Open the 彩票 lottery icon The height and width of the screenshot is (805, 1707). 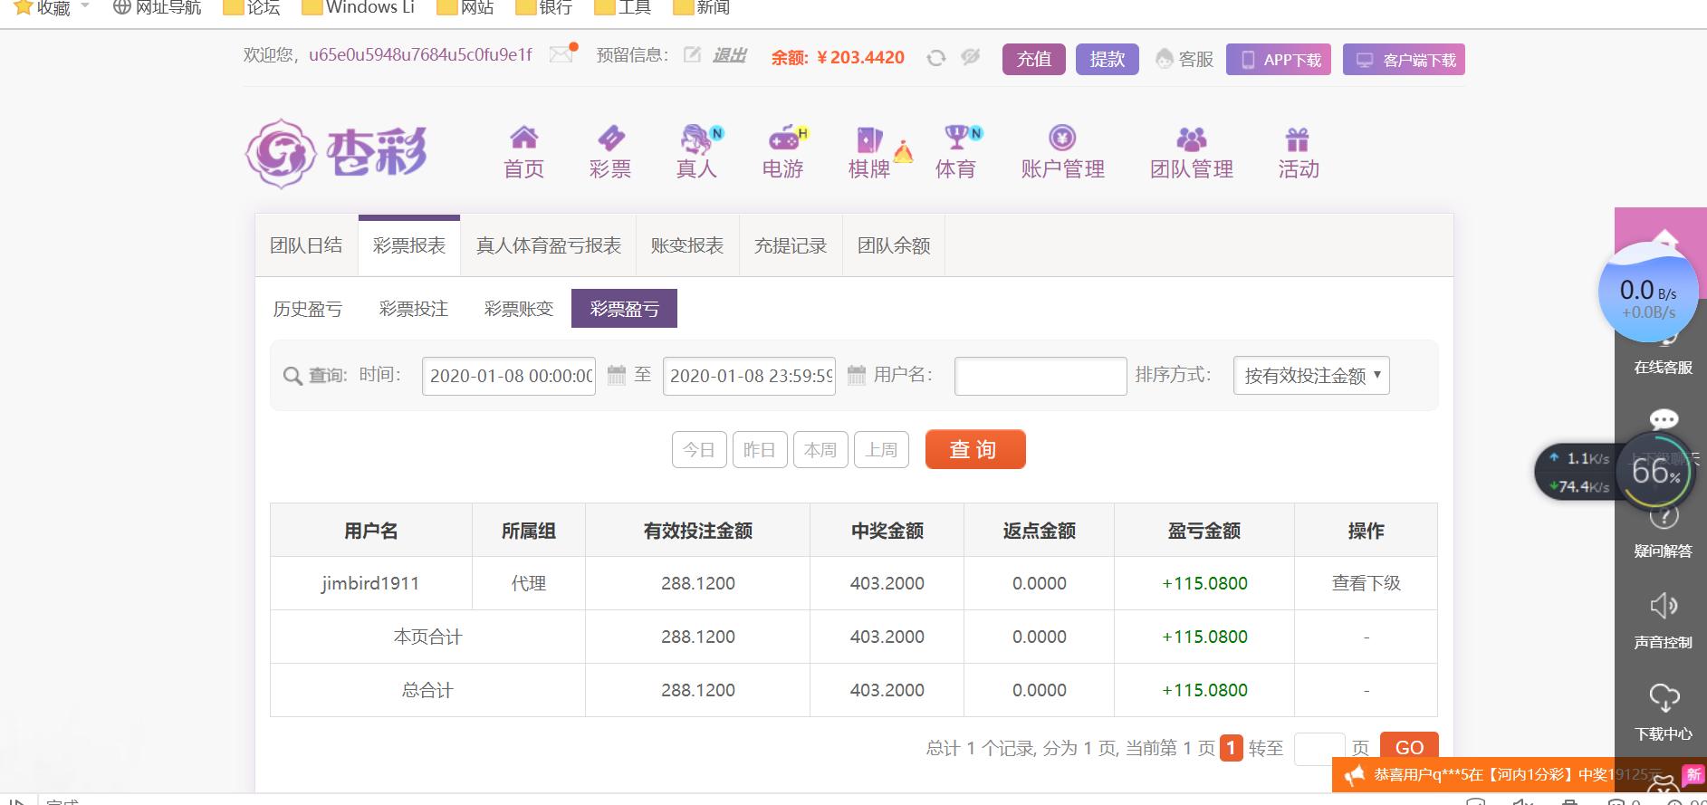[x=610, y=139]
